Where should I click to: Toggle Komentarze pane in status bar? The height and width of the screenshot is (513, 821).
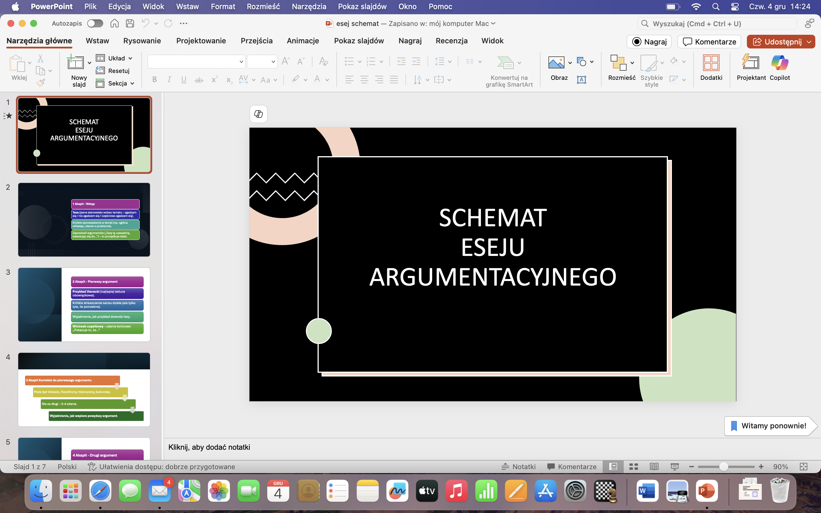point(572,467)
